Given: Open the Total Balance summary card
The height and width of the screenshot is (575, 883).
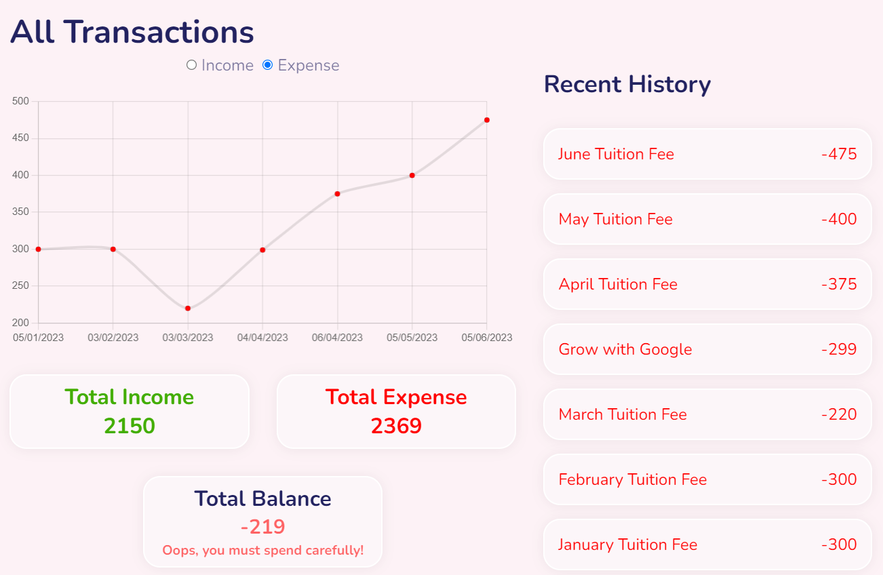Looking at the screenshot, I should 263,521.
